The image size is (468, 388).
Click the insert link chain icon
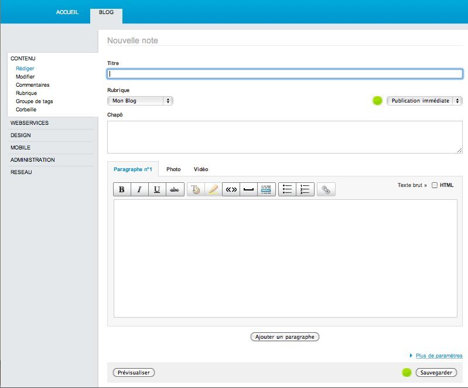click(x=326, y=189)
